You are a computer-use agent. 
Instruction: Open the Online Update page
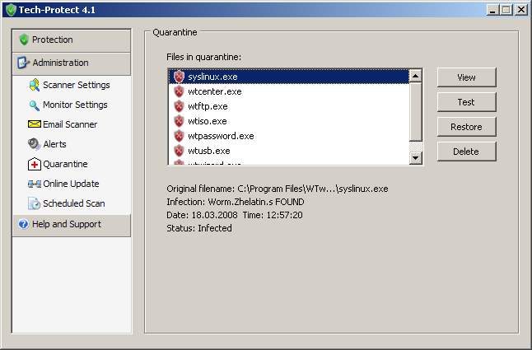coord(71,184)
